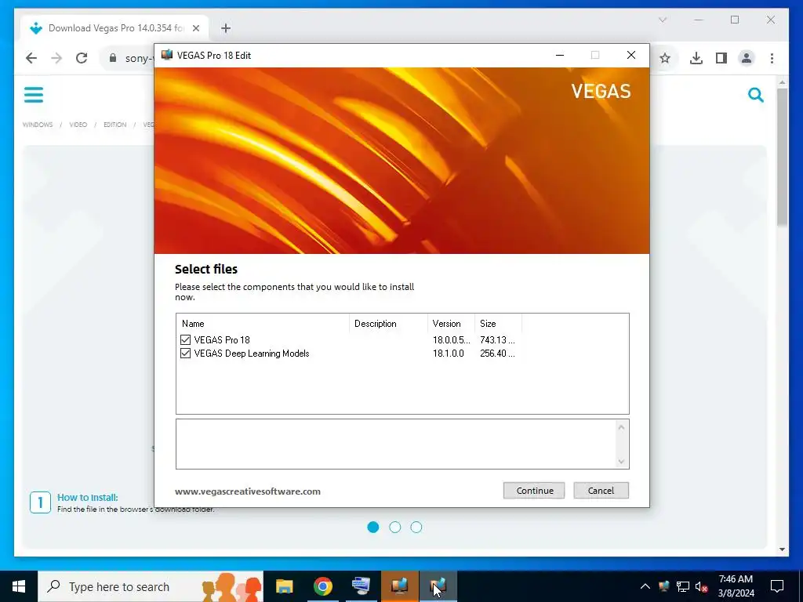This screenshot has width=803, height=602.
Task: Open the notification center icon
Action: (777, 586)
